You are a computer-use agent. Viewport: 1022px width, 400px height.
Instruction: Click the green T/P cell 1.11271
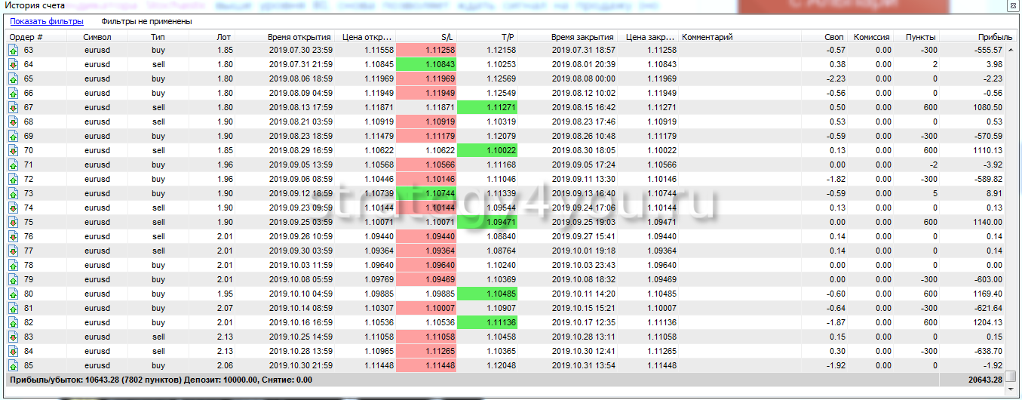tap(487, 107)
